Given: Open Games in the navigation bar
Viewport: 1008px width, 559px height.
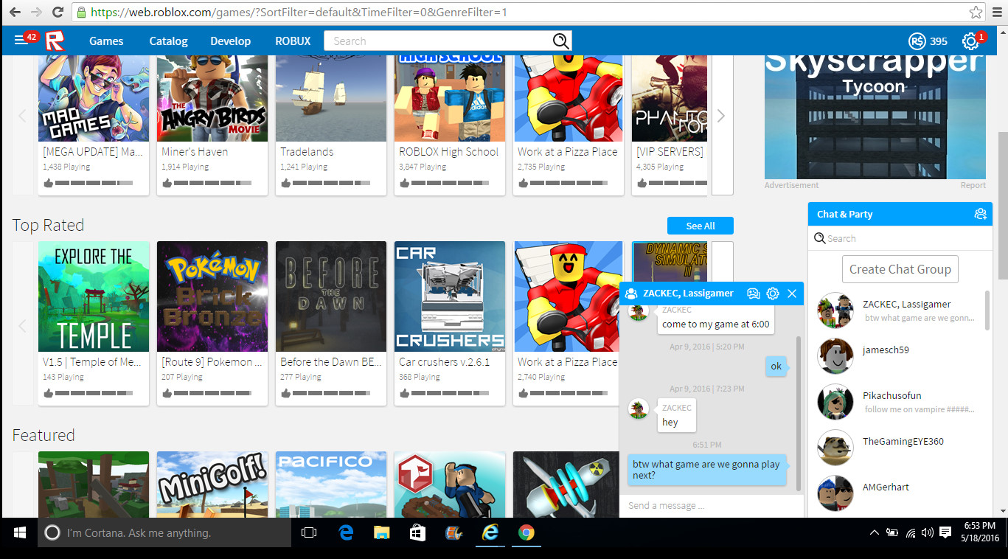Looking at the screenshot, I should [x=106, y=41].
